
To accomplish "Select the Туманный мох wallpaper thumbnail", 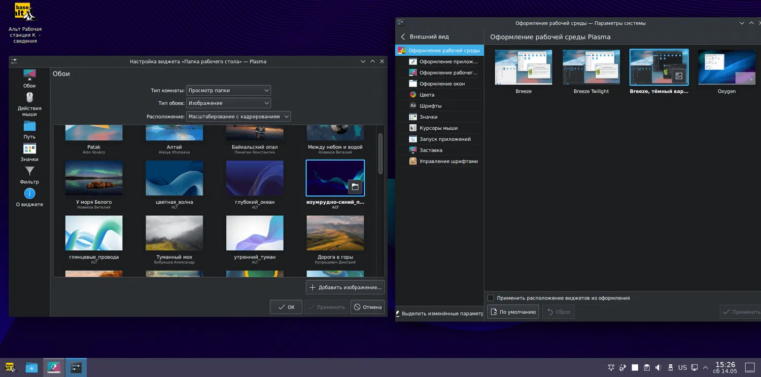I will coord(174,233).
